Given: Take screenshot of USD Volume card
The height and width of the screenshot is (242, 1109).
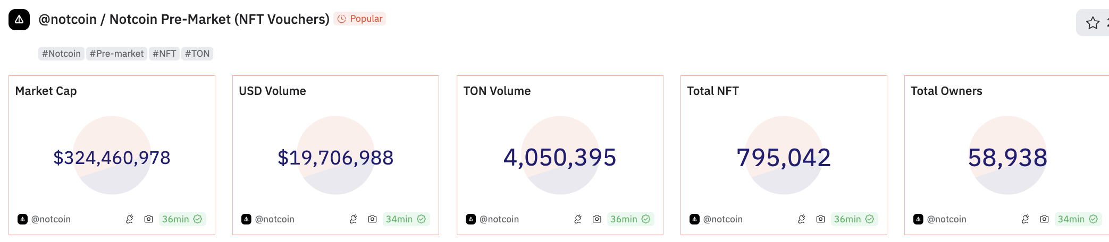Looking at the screenshot, I should pos(373,219).
